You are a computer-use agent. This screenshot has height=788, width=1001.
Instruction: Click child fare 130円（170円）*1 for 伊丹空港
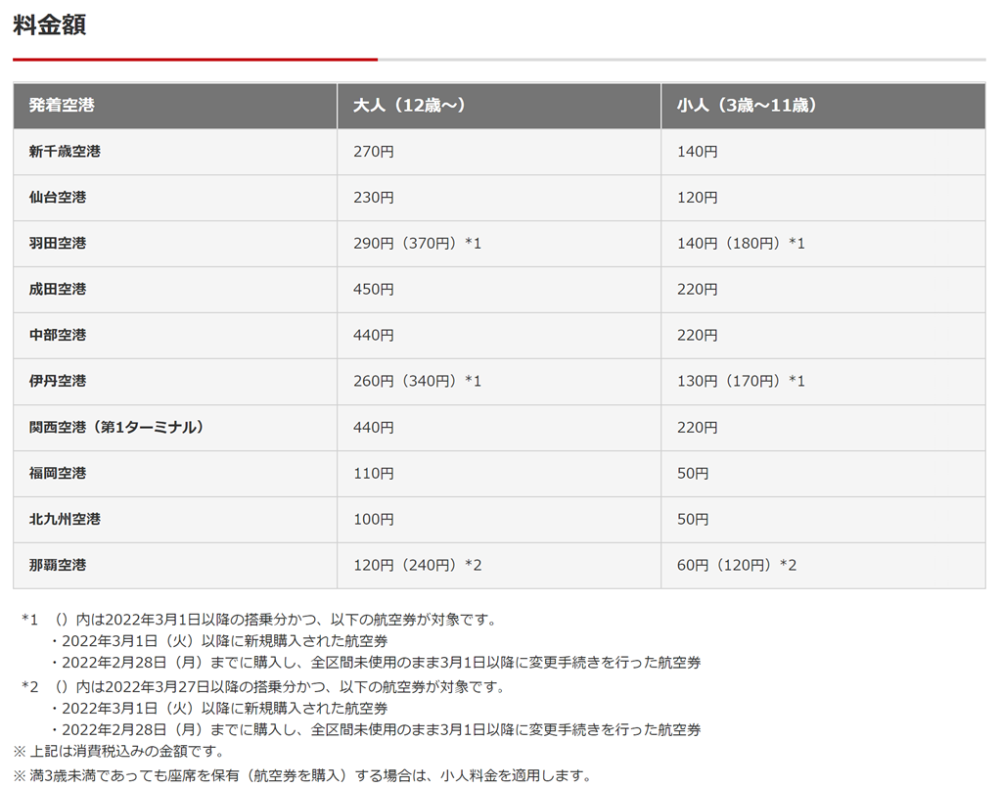pyautogui.click(x=741, y=382)
